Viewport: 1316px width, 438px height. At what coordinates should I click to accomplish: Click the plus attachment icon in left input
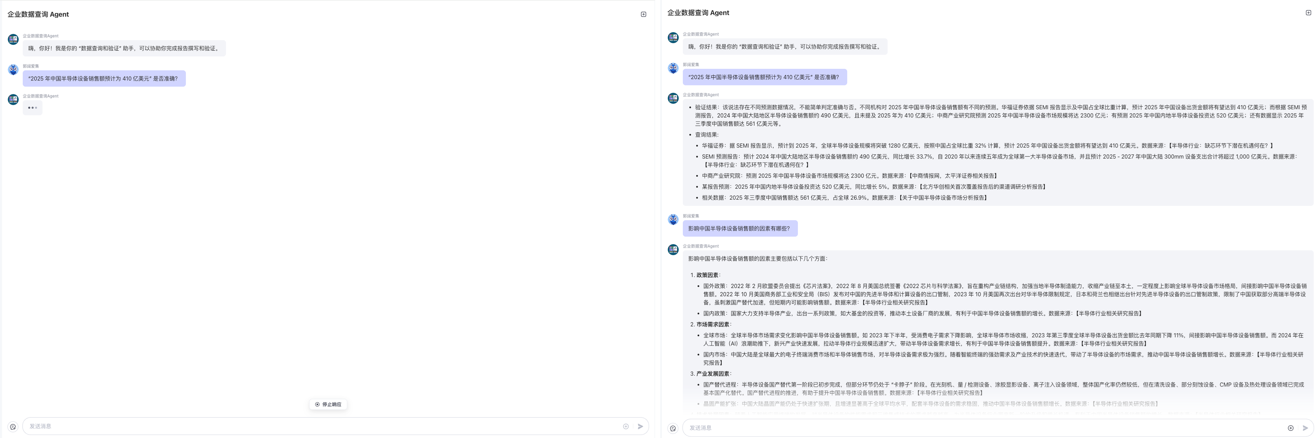pos(626,426)
